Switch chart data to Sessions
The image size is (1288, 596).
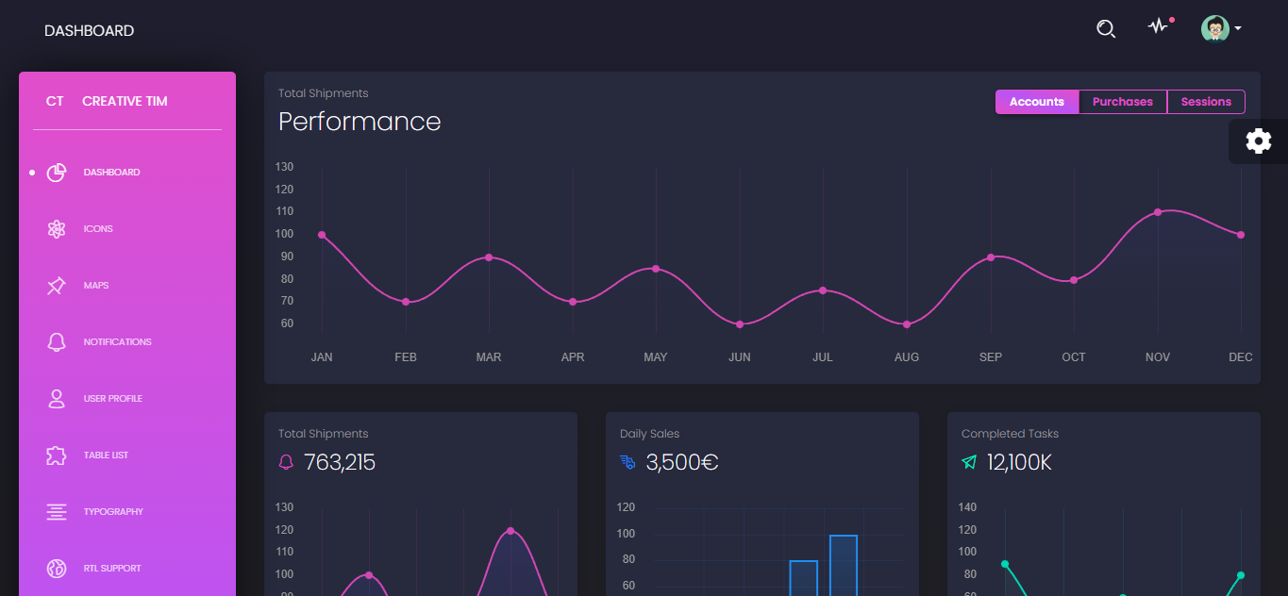(x=1206, y=101)
